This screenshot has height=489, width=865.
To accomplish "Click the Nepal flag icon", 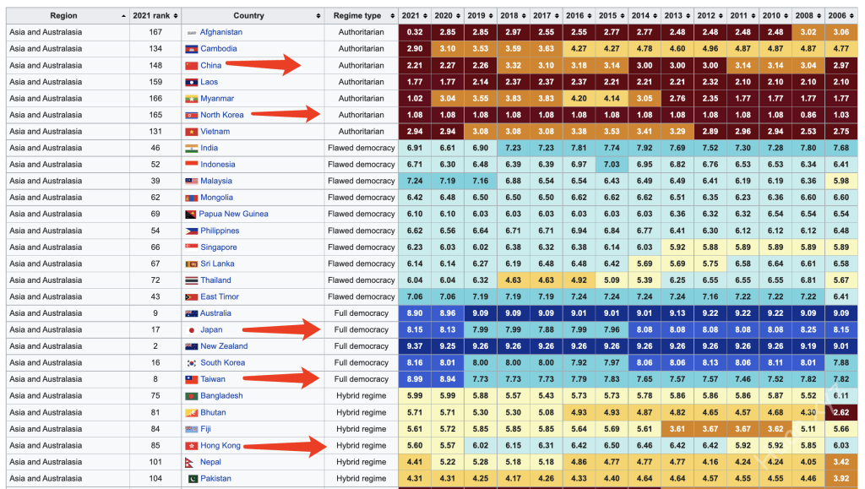I will 192,462.
